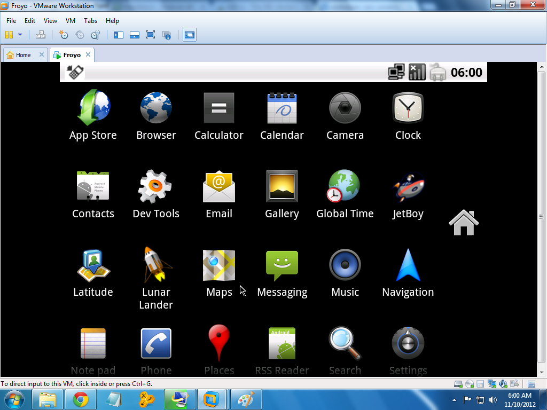This screenshot has width=547, height=410.
Task: Launch the Global Time app
Action: pos(345,194)
